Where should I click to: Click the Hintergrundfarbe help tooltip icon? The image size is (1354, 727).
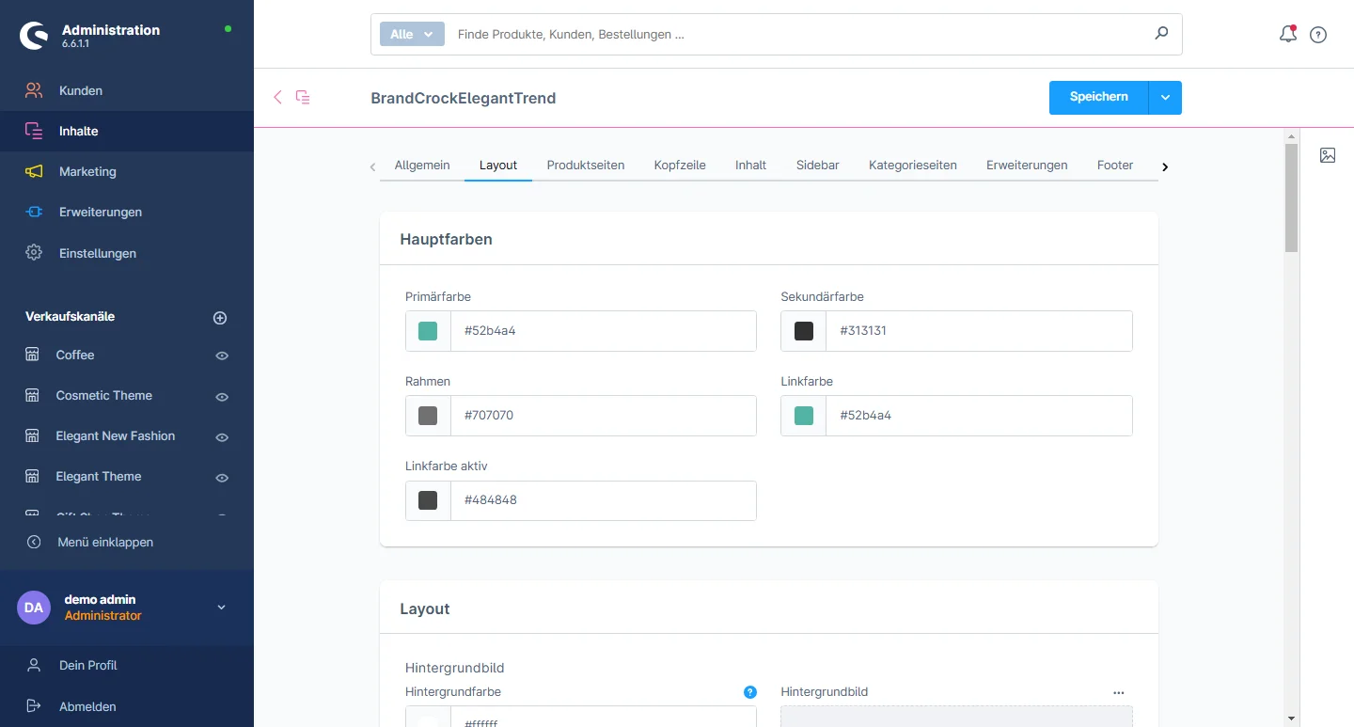coord(749,692)
